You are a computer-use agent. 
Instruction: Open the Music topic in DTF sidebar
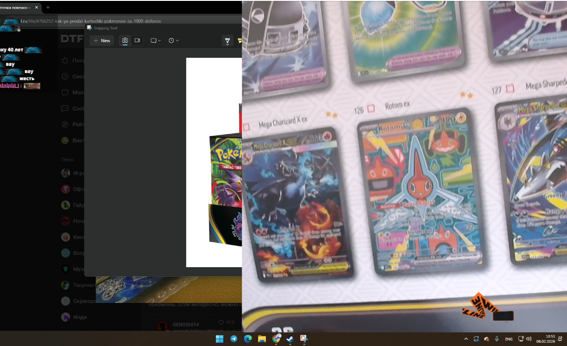click(72, 269)
